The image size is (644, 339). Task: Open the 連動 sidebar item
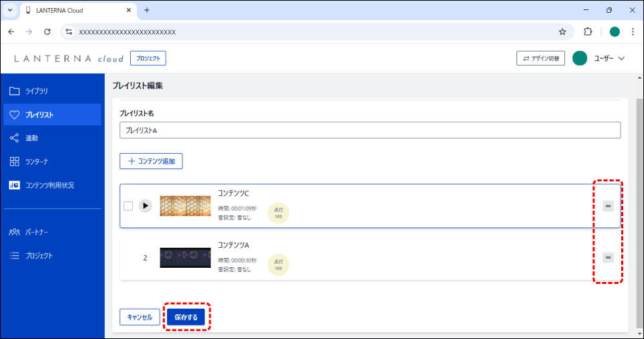point(32,138)
